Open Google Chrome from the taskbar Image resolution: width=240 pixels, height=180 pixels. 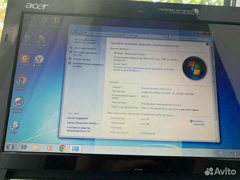tap(62, 148)
